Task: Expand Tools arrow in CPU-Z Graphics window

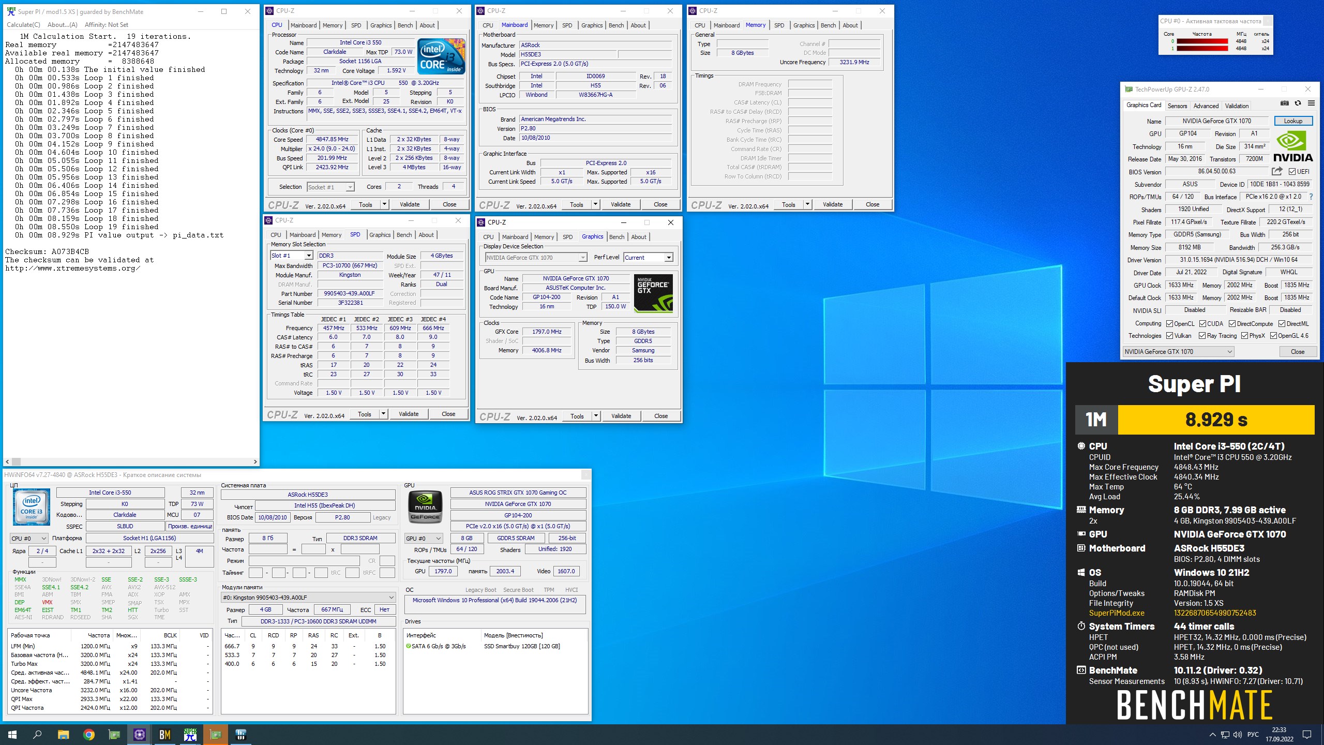Action: tap(596, 416)
